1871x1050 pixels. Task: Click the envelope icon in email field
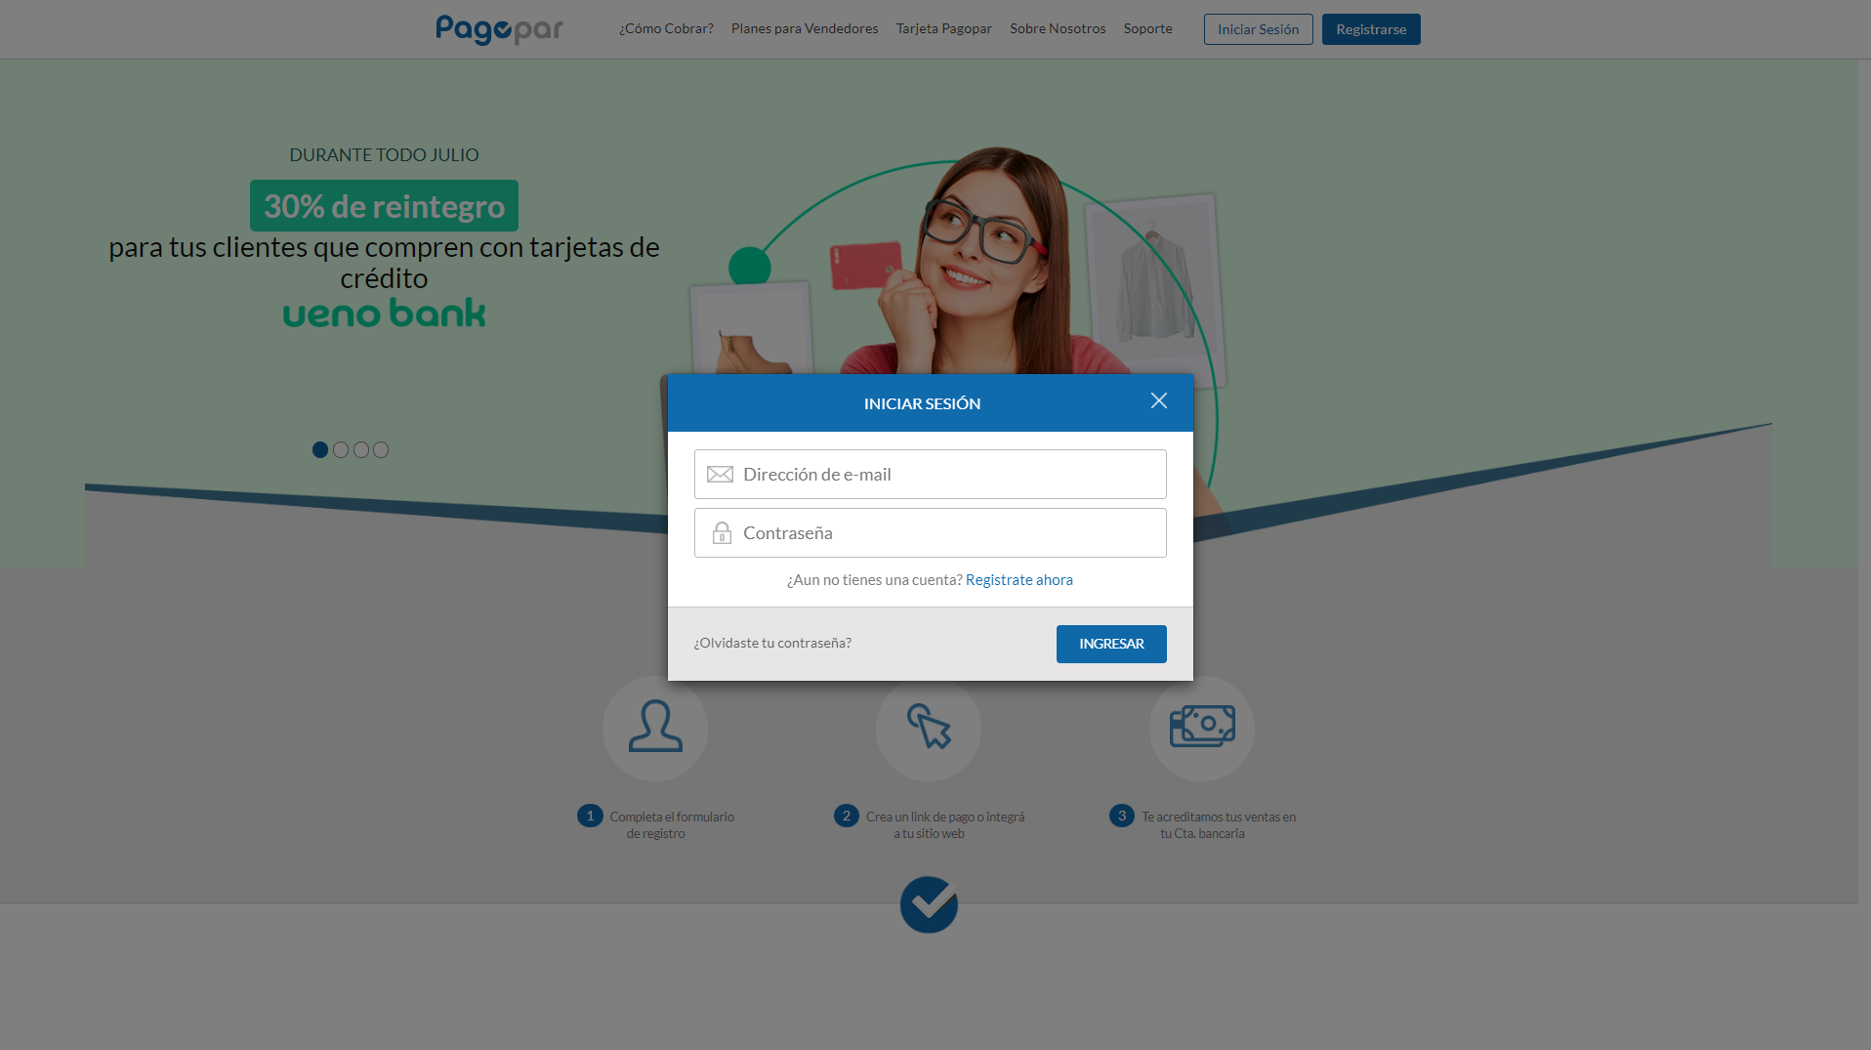(x=720, y=474)
